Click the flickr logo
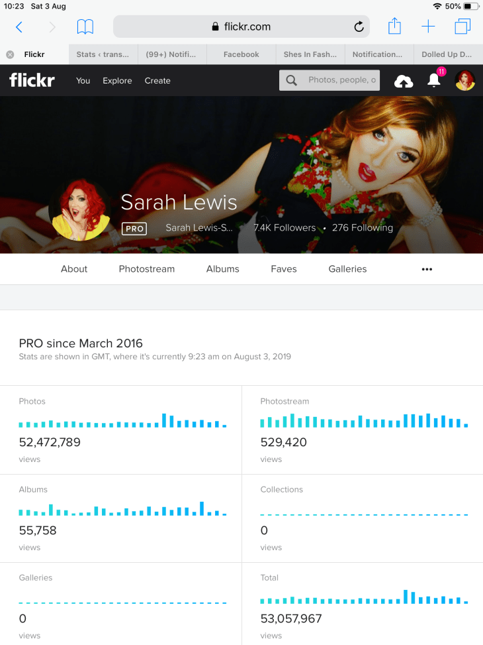The image size is (483, 645). coord(32,80)
